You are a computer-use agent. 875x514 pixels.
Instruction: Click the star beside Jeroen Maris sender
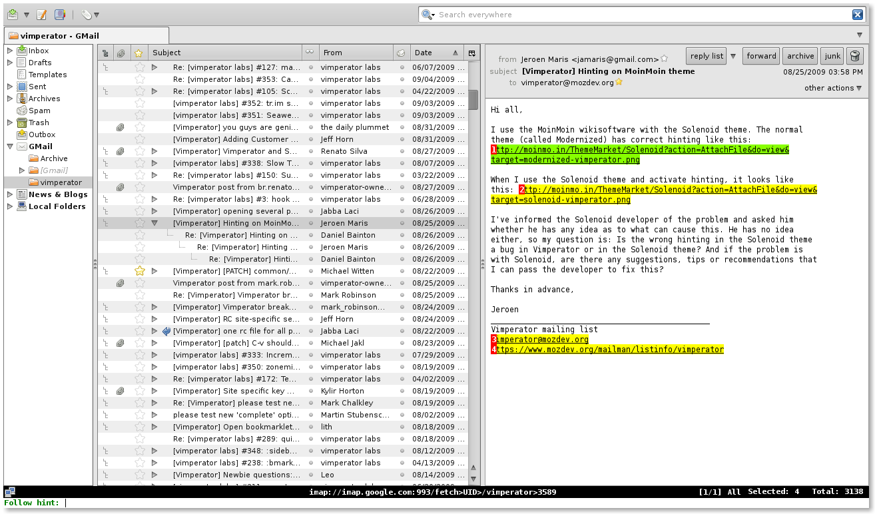point(664,59)
